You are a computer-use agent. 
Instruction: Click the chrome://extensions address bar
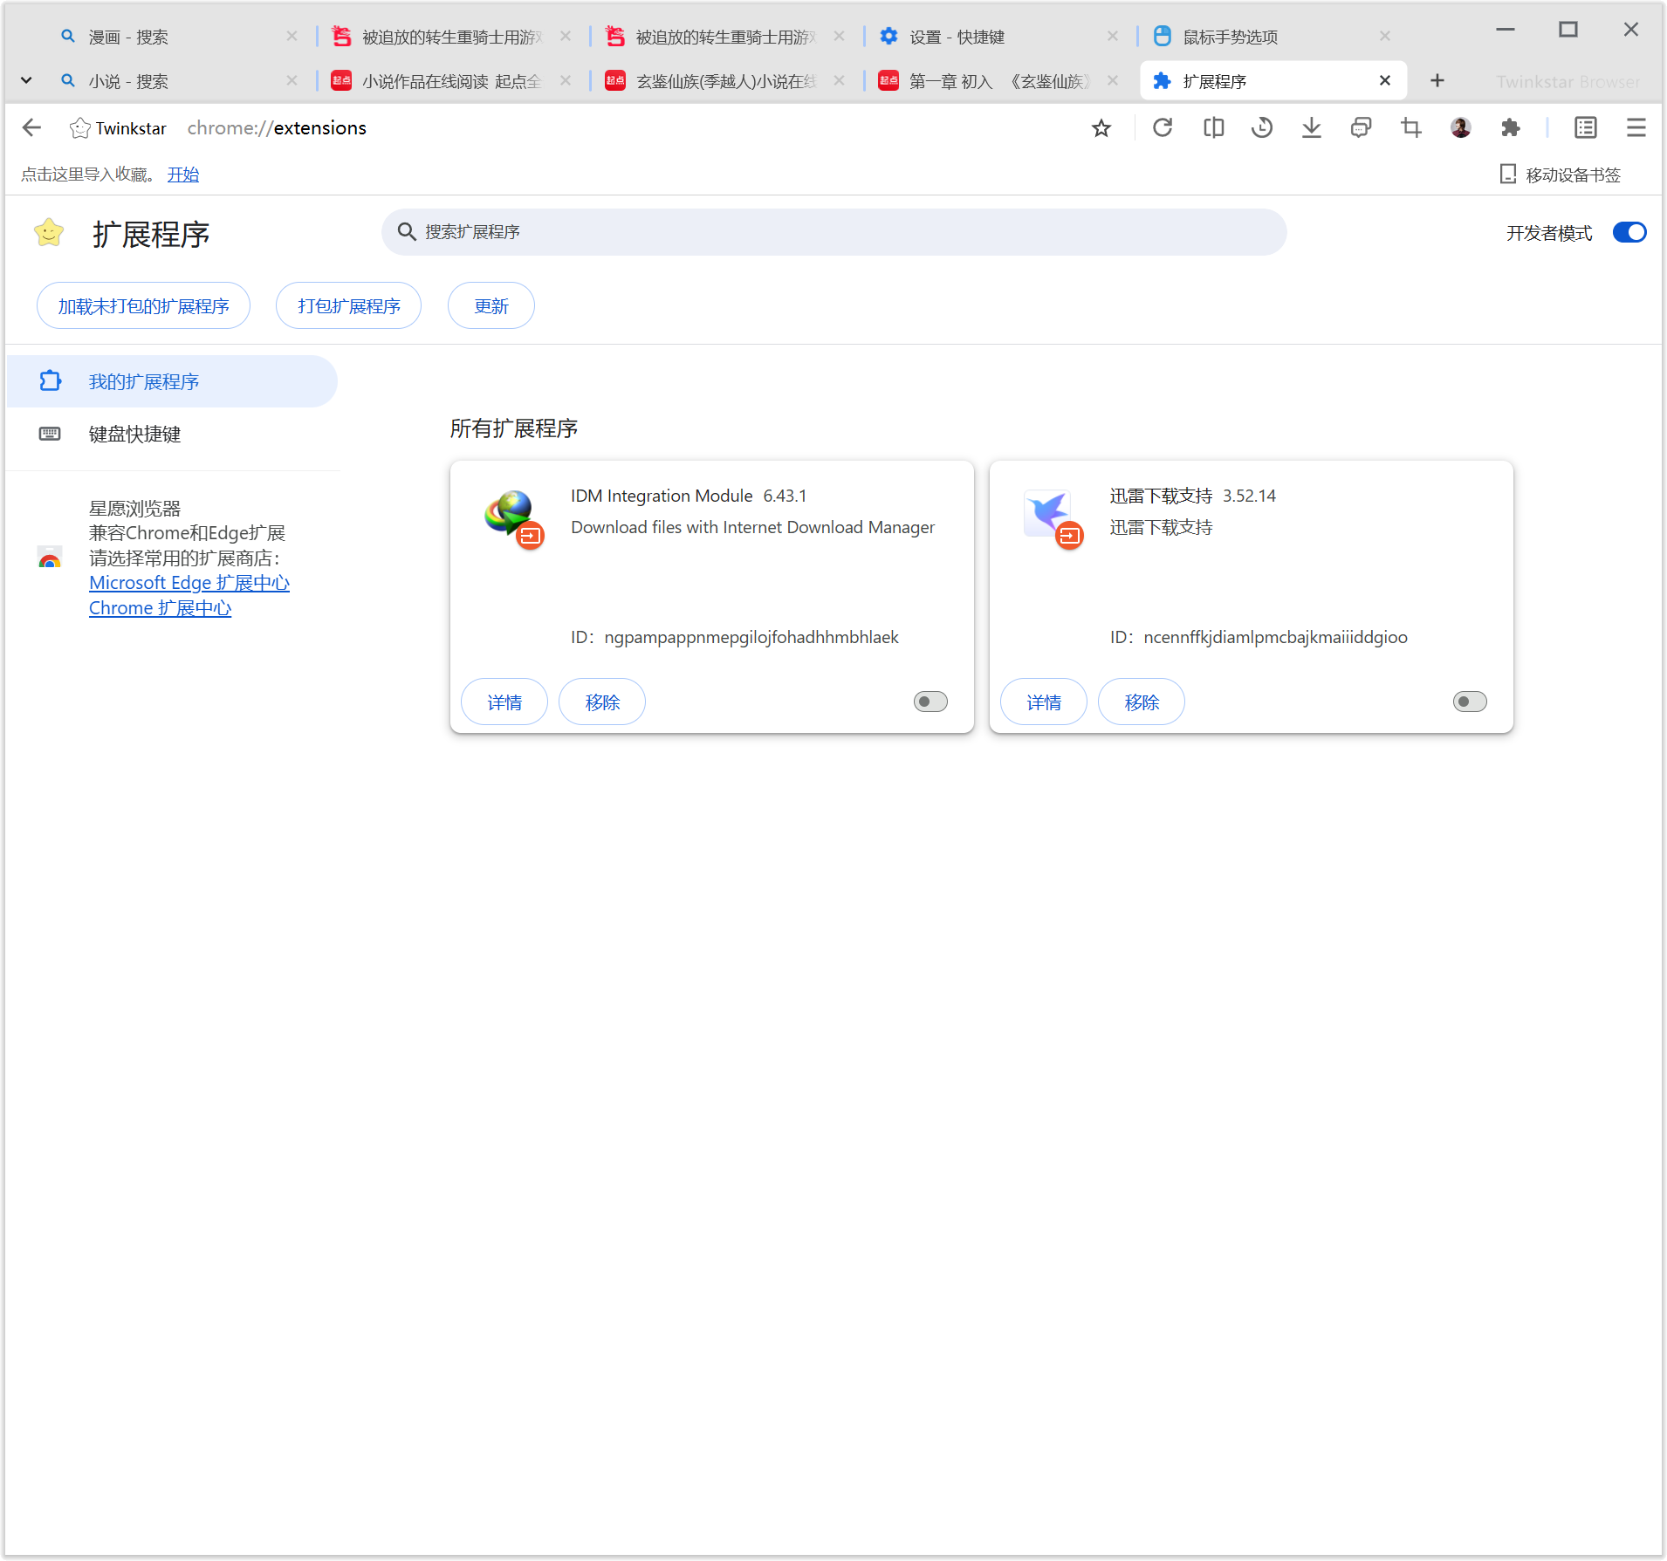pos(277,128)
